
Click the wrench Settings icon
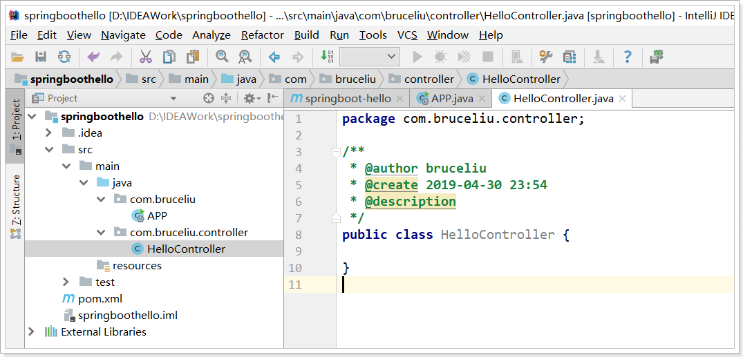point(546,57)
